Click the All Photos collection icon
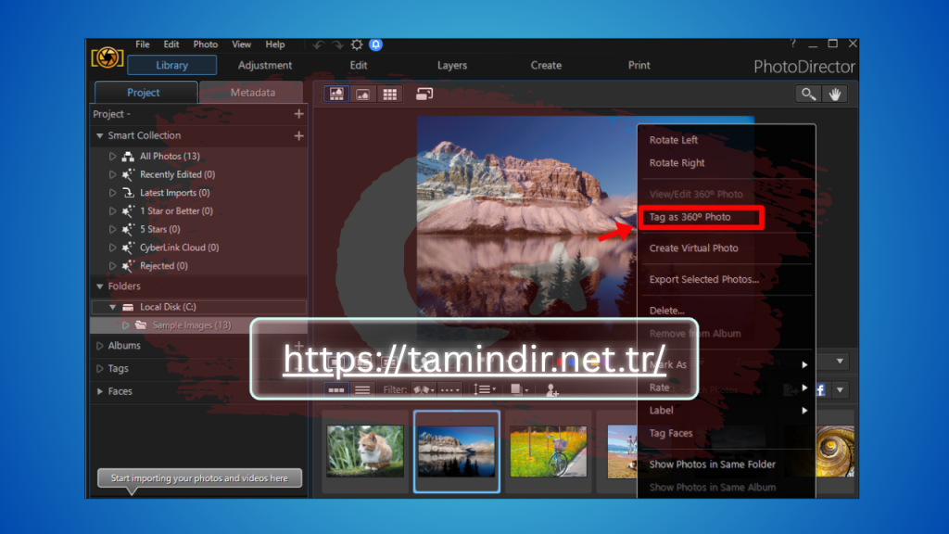The width and height of the screenshot is (949, 534). pos(128,156)
